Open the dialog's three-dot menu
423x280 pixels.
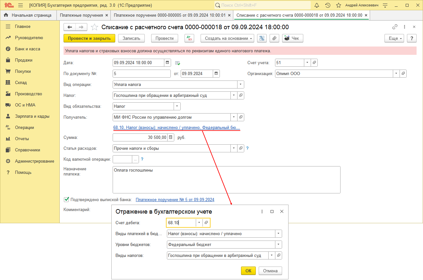point(262,212)
